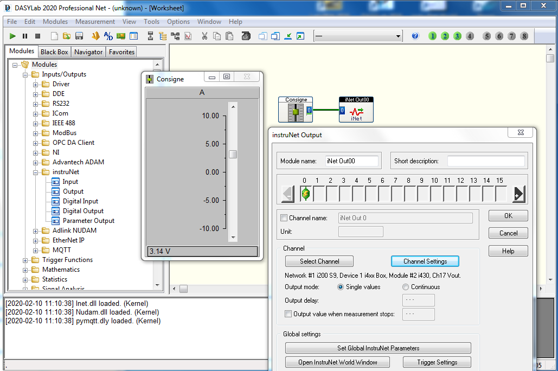
Task: Click the add channel arrow button
Action: pos(519,194)
